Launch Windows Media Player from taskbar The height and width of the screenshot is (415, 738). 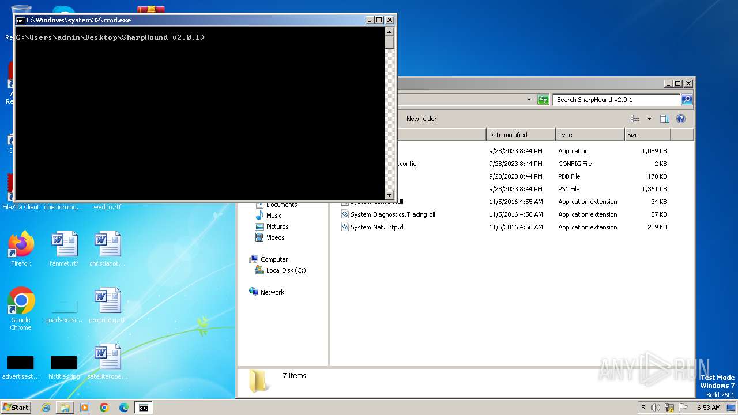pyautogui.click(x=85, y=408)
